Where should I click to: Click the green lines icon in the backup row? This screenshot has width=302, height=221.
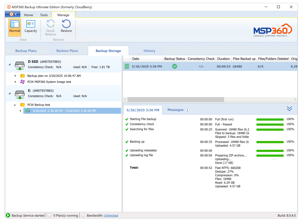(127, 67)
